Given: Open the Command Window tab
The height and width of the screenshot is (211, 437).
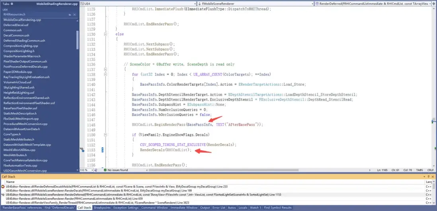Looking at the screenshot, I should [x=154, y=208].
